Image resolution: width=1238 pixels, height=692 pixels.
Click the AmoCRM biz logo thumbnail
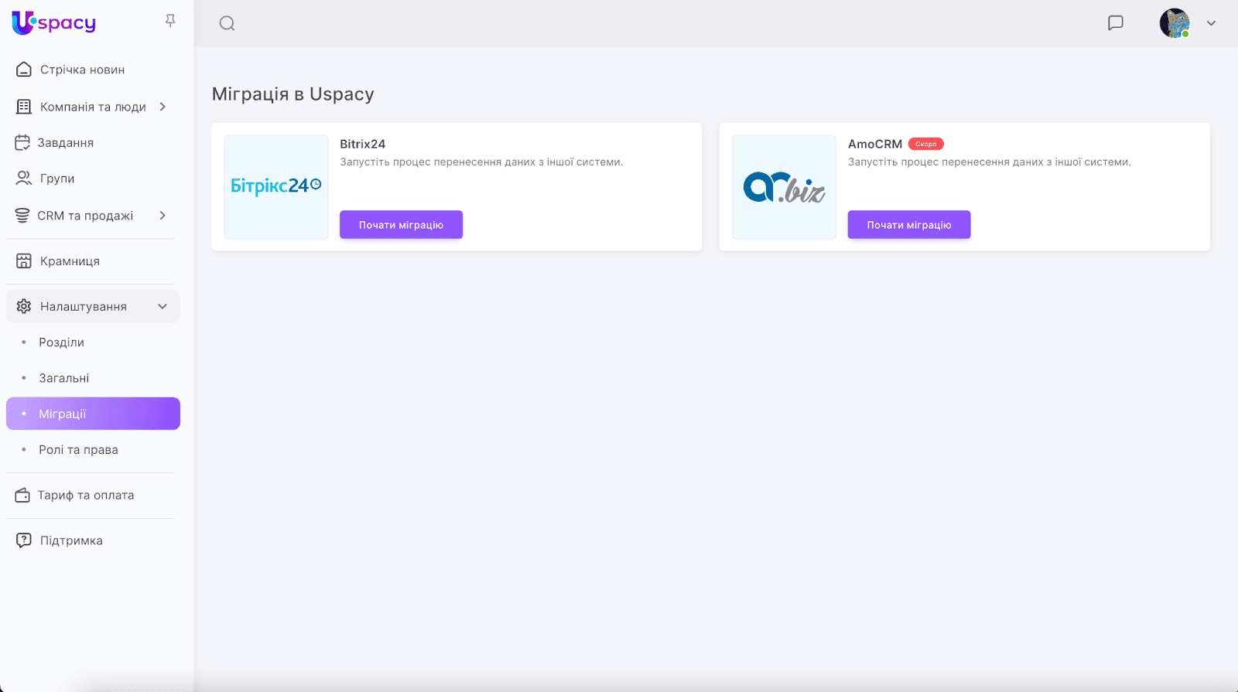784,187
